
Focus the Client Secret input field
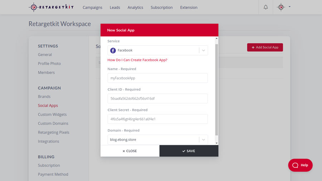157,119
